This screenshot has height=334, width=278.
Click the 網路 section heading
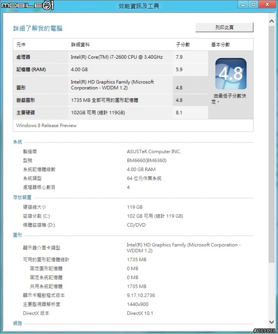pos(17,323)
